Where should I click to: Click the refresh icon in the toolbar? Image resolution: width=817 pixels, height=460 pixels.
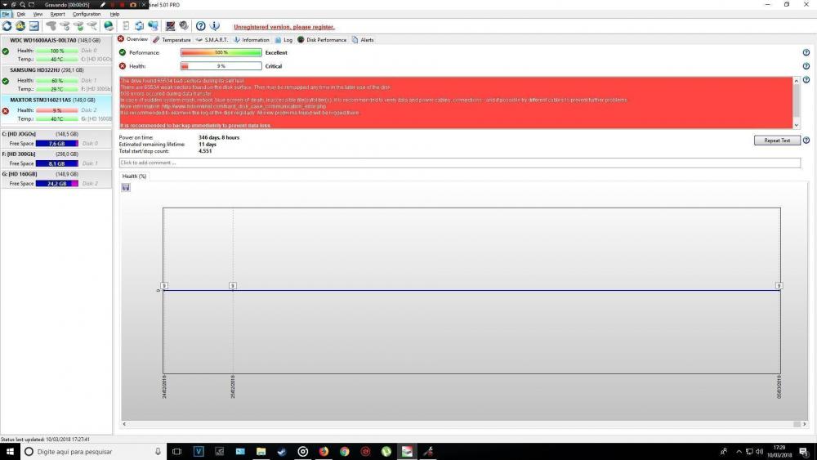point(7,26)
